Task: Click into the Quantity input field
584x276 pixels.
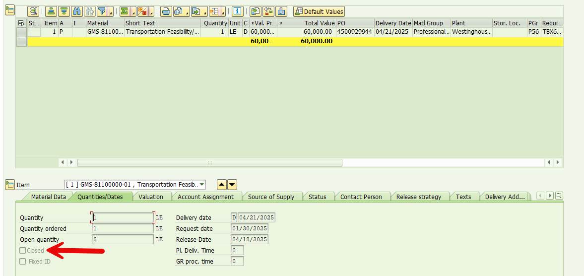Action: (x=123, y=217)
